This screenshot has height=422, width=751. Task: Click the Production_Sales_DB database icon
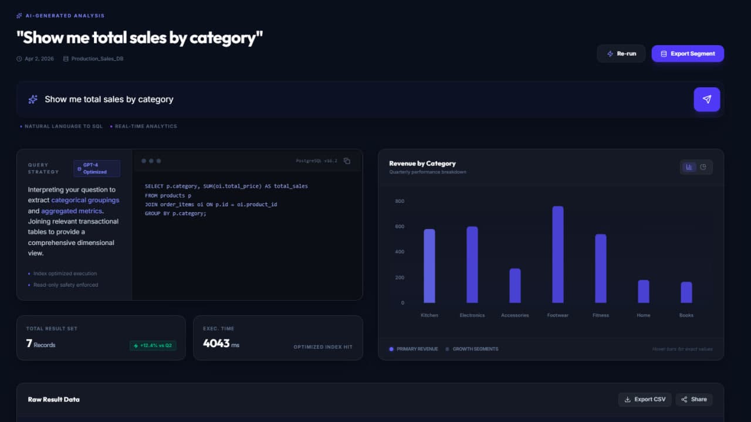[66, 59]
